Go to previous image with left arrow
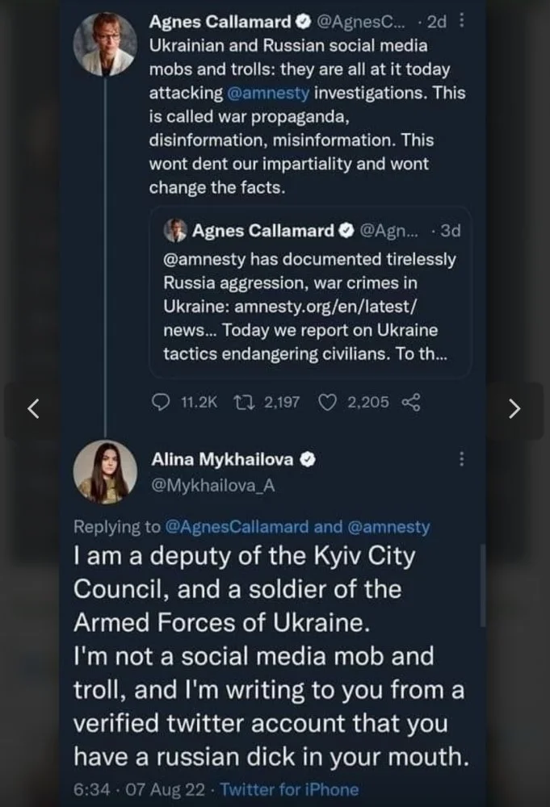This screenshot has height=807, width=550. 33,409
